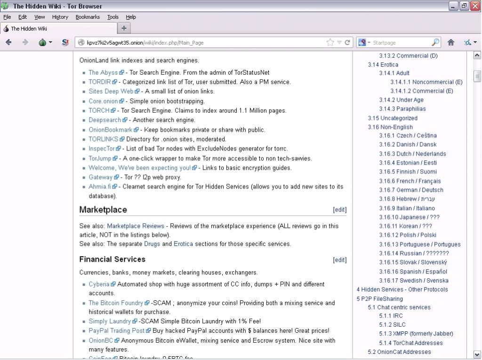Image resolution: width=482 pixels, height=360 pixels.
Task: Open 3.16.12 Polish / Polski entry
Action: (x=408, y=235)
